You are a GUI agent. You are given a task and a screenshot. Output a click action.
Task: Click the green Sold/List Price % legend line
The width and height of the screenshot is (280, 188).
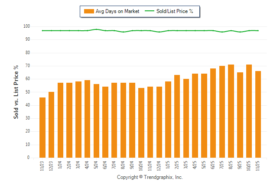pyautogui.click(x=150, y=11)
